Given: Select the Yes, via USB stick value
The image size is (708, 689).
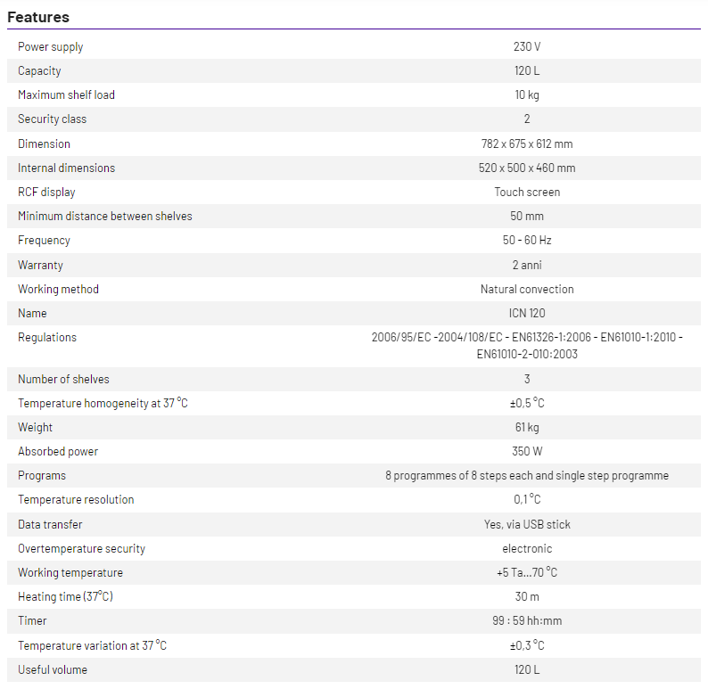Looking at the screenshot, I should point(526,524).
